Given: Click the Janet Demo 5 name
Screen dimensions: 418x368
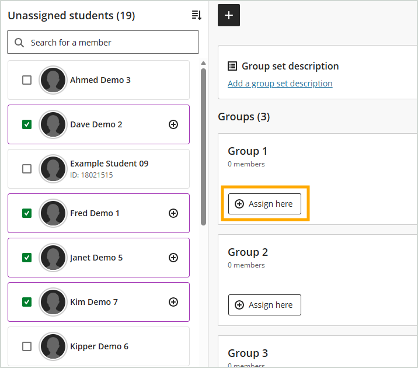Looking at the screenshot, I should [x=96, y=258].
